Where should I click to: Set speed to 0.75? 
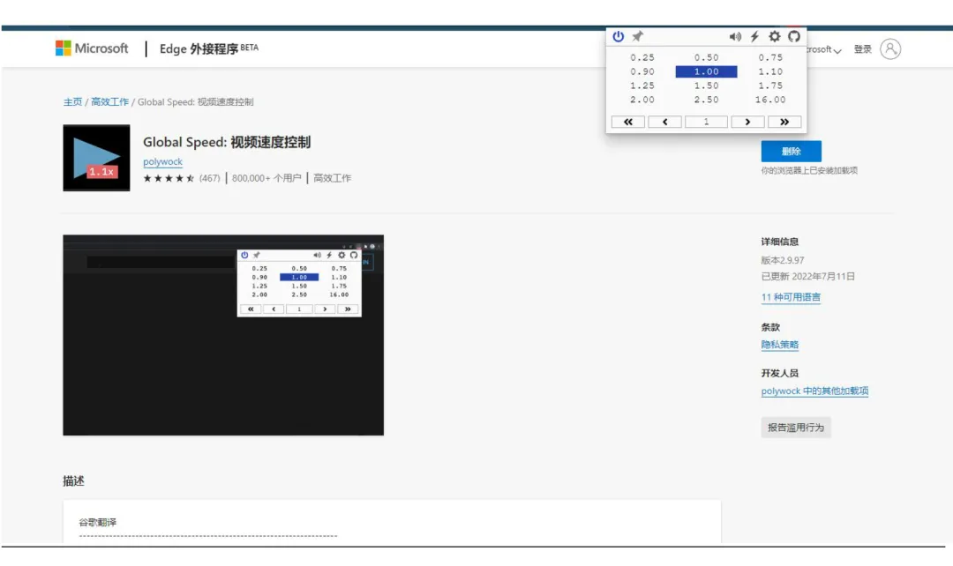770,57
